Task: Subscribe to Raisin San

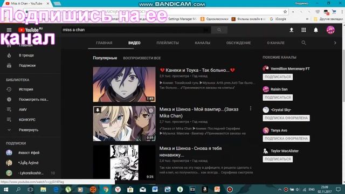Action: click(278, 97)
